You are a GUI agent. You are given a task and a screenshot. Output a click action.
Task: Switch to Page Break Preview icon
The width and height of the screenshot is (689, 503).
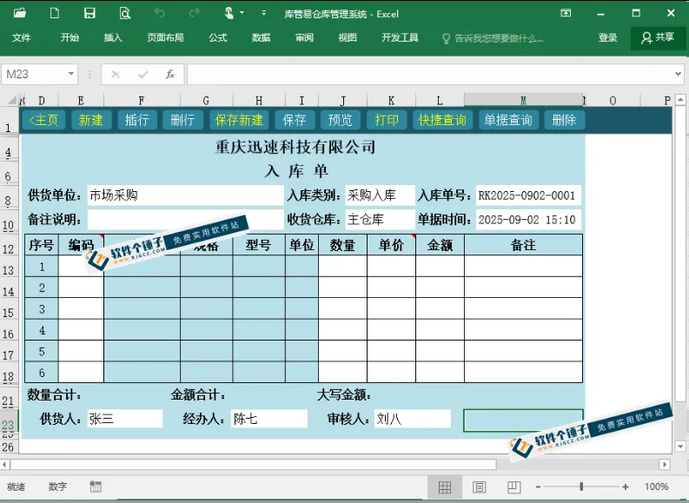tap(513, 486)
